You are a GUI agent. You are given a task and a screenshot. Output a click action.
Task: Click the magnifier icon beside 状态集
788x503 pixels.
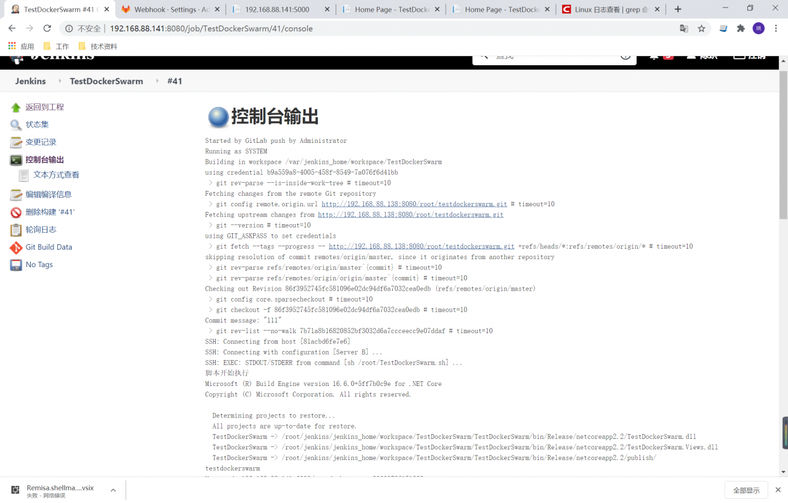click(16, 125)
